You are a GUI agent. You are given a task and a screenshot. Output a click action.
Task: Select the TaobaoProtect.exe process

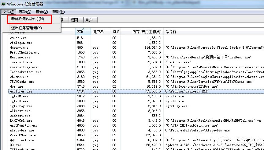click(136, 72)
